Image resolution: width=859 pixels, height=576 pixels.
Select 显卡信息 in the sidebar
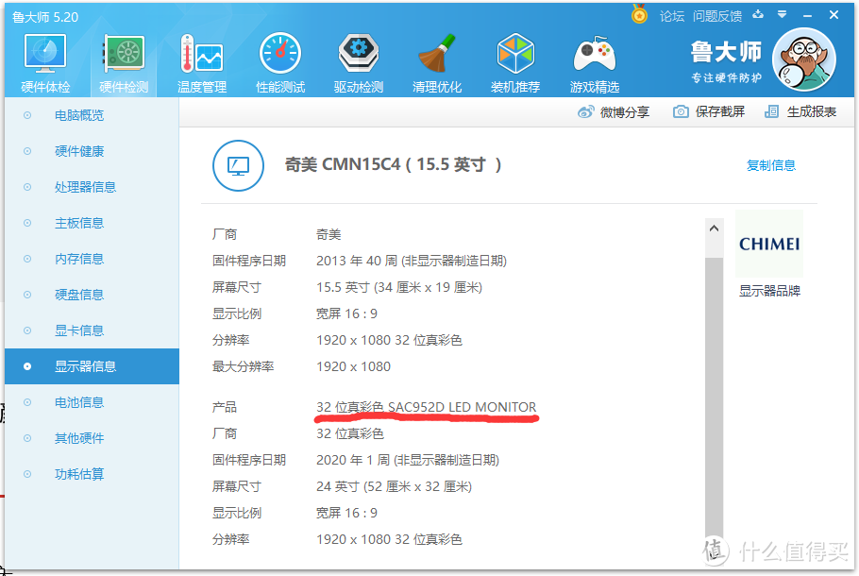pos(92,330)
